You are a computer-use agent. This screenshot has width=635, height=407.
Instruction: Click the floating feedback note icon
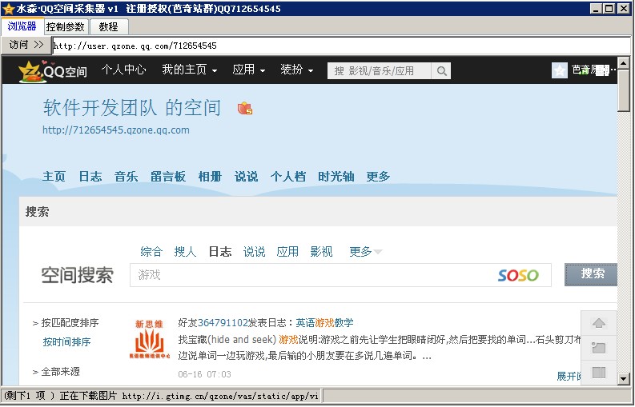click(598, 348)
